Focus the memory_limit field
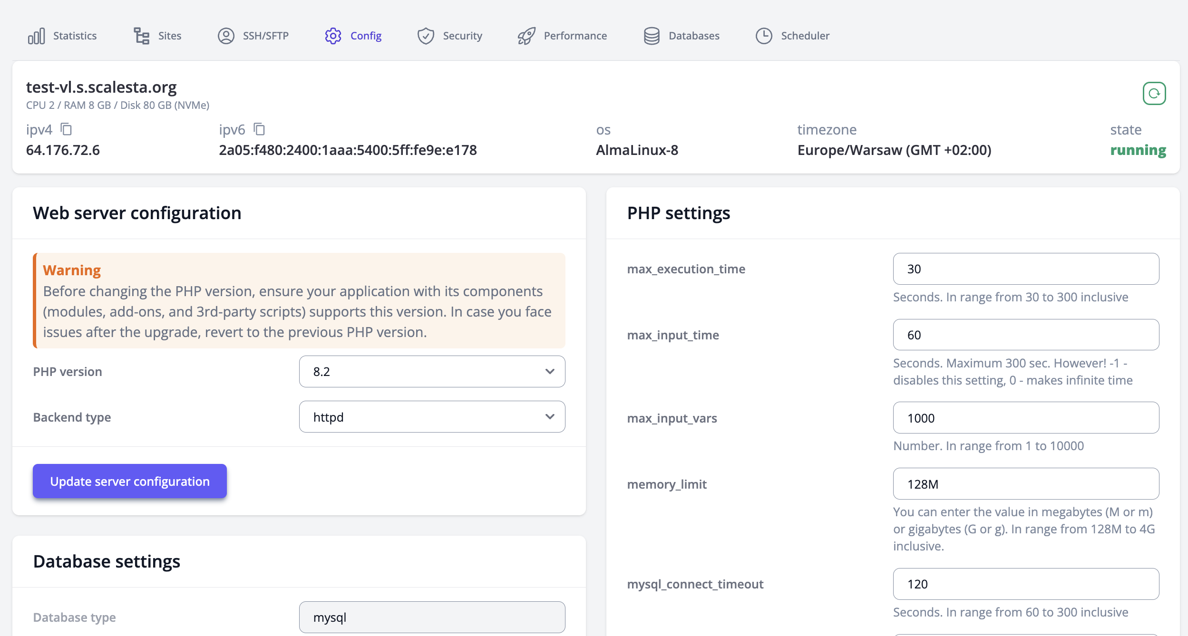 [1026, 484]
